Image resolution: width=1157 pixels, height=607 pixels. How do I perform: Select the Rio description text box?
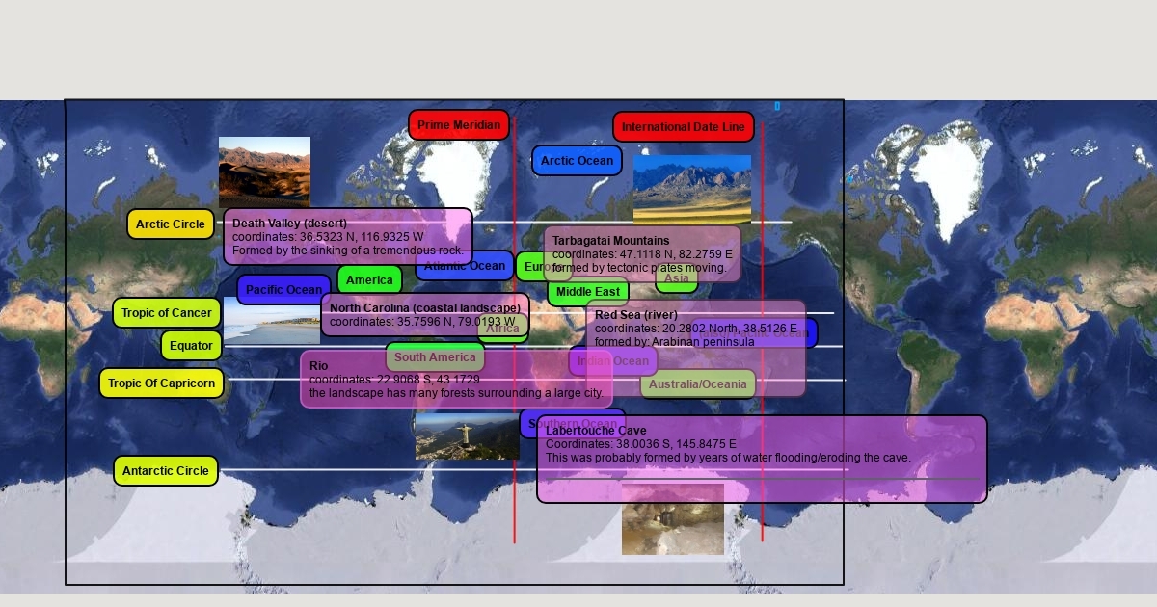point(457,380)
